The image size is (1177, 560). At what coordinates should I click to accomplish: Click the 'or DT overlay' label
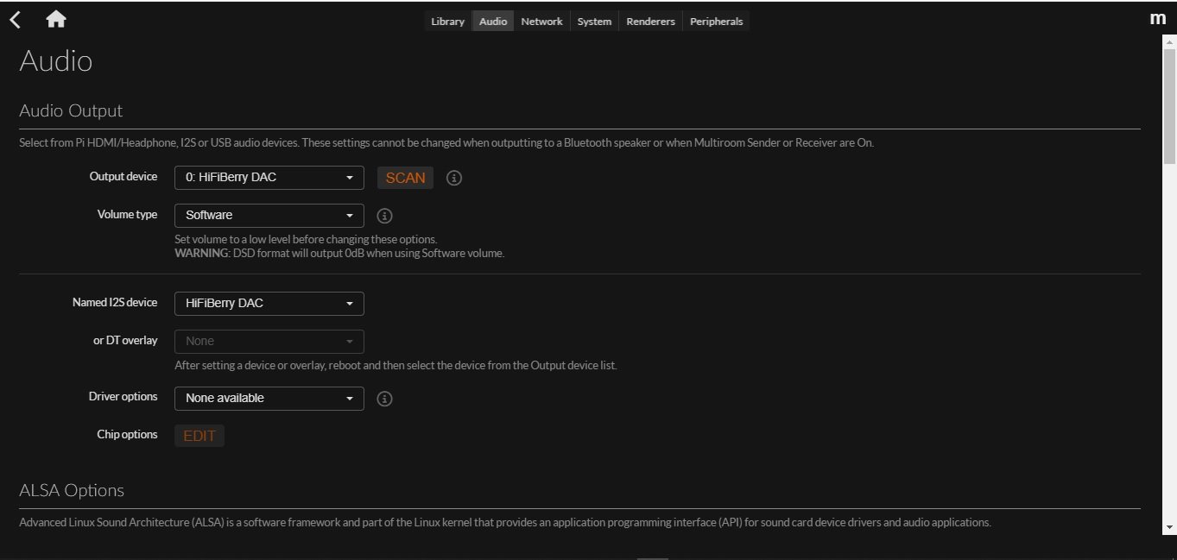[x=125, y=340]
